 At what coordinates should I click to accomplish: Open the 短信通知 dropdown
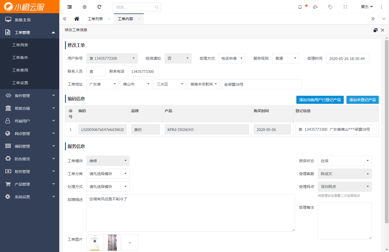pyautogui.click(x=178, y=58)
